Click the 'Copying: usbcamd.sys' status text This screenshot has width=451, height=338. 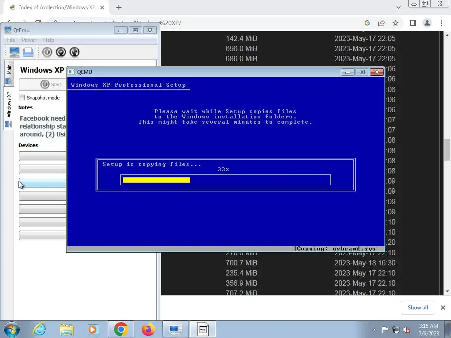[x=336, y=249]
